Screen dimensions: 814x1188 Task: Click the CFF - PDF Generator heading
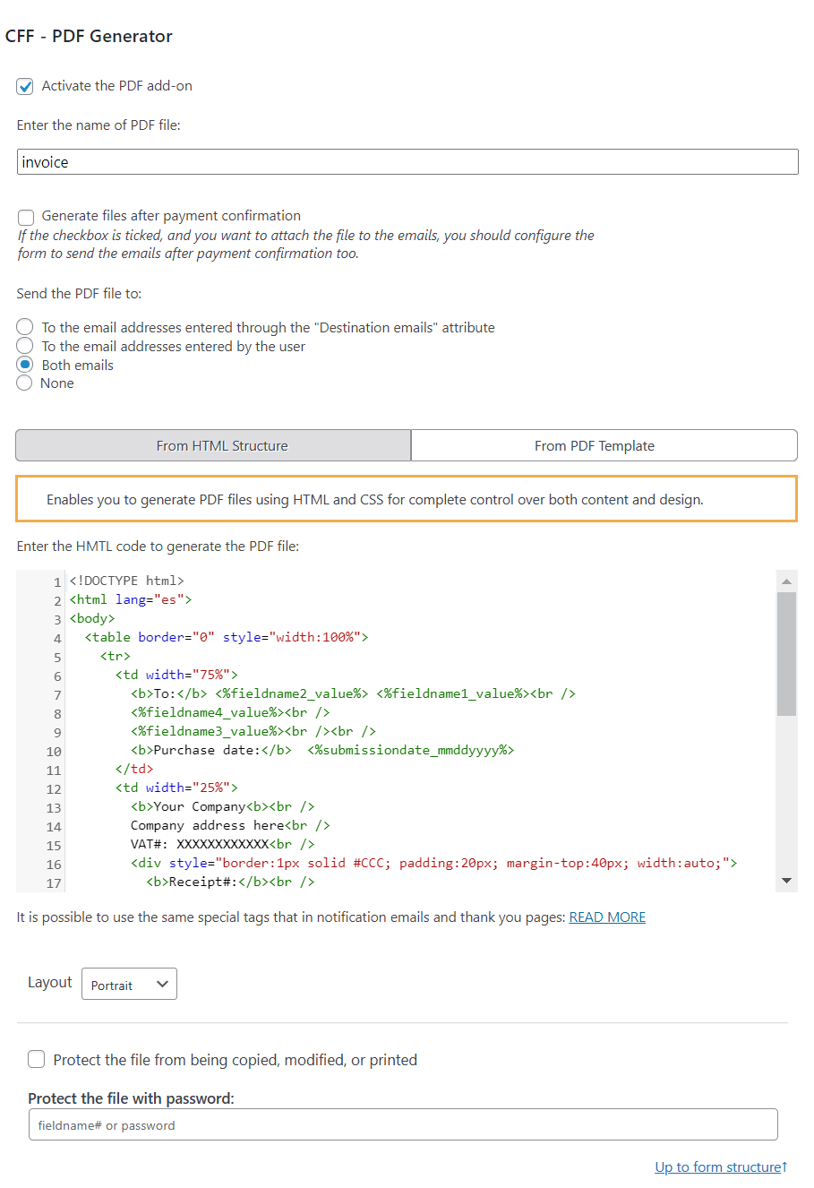89,36
